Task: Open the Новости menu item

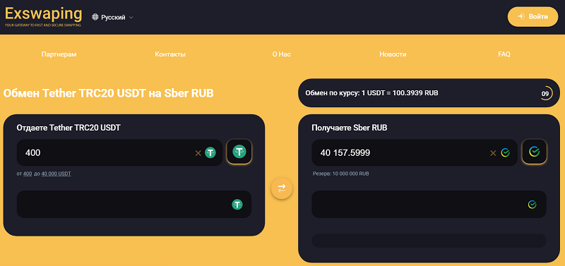Action: [x=393, y=54]
